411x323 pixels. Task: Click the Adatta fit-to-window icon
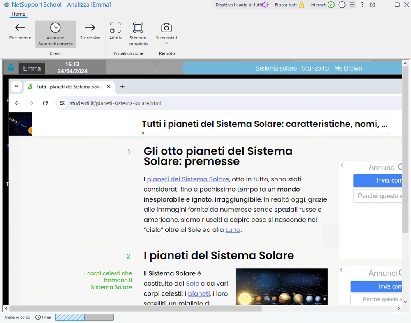pyautogui.click(x=115, y=28)
